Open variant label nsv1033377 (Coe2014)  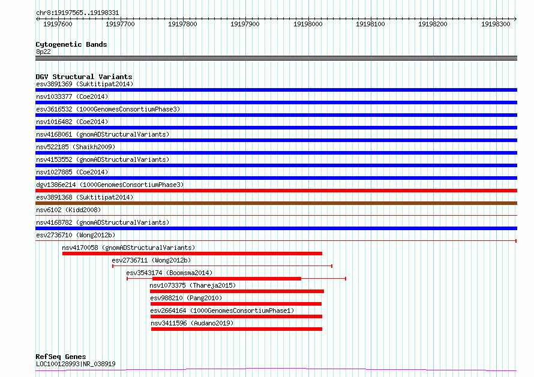(72, 96)
